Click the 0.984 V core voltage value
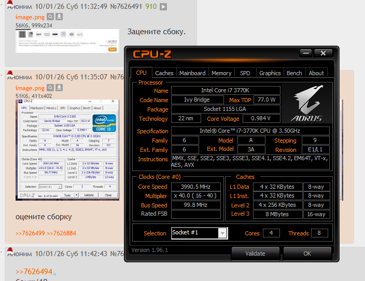The image size is (365, 281). 261,118
